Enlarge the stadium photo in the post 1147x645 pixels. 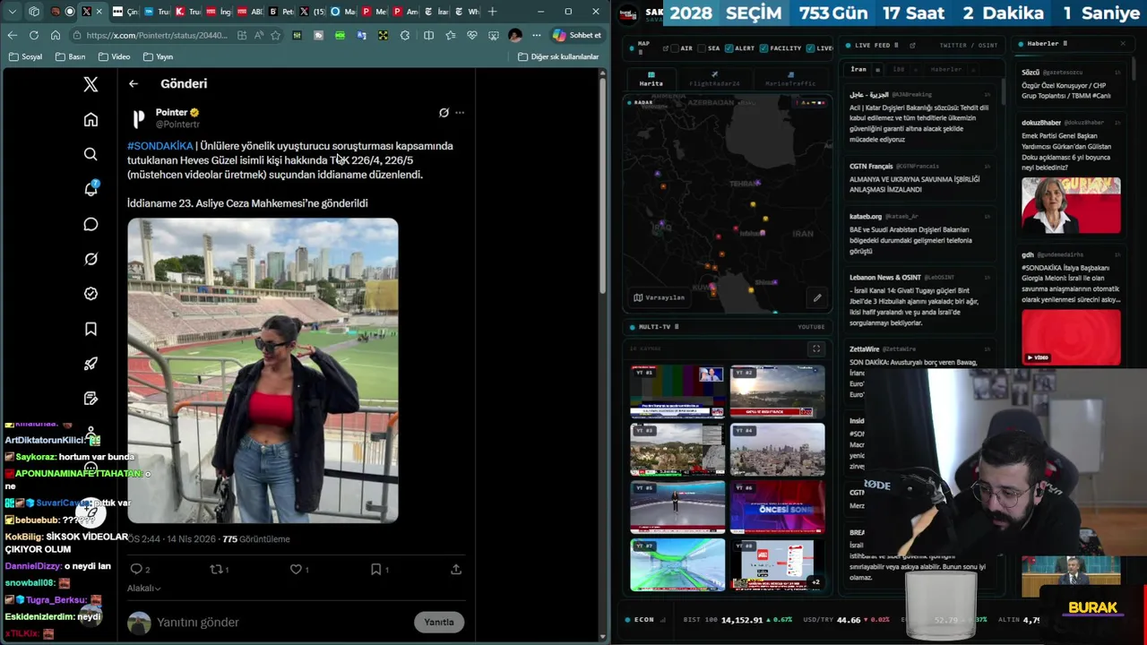[x=263, y=371]
